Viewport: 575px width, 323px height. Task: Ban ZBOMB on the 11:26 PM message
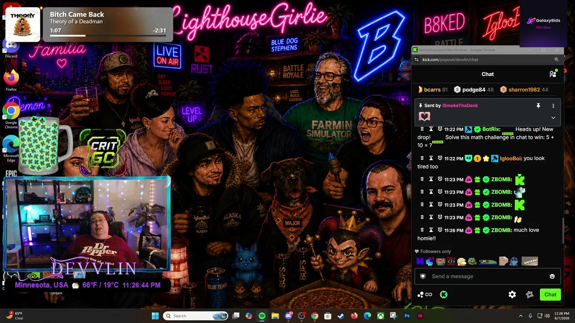click(440, 230)
